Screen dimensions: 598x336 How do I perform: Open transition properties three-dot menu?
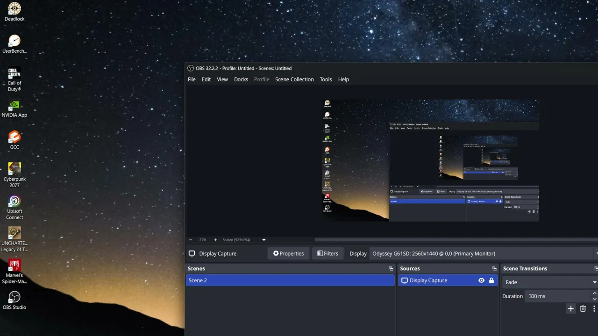click(594, 308)
